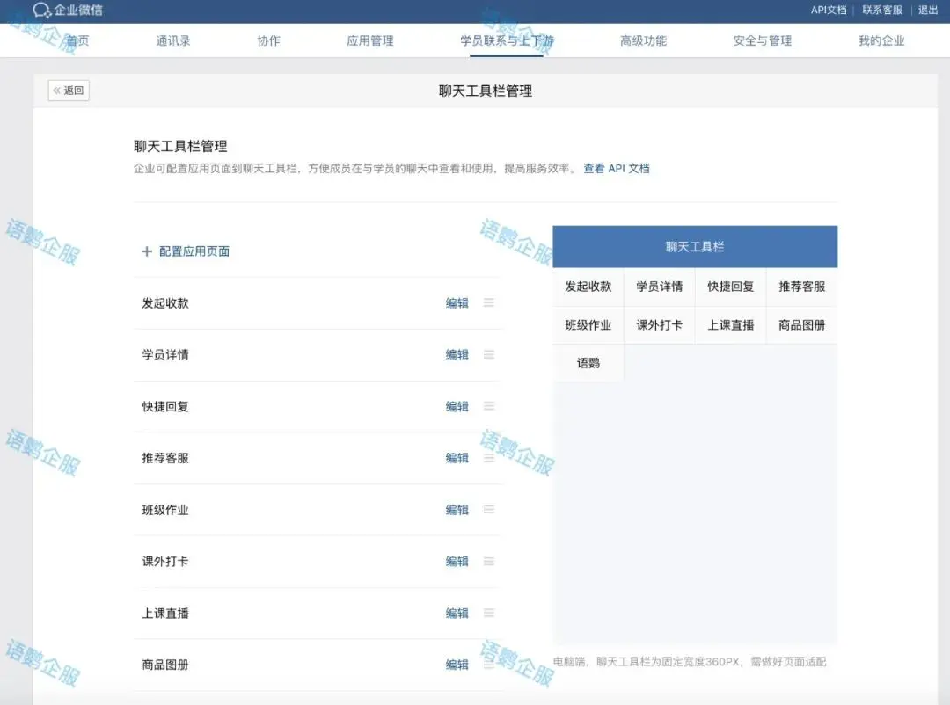This screenshot has width=950, height=705.
Task: Select the 上课直播 cell in toolbar preview
Action: [x=731, y=325]
